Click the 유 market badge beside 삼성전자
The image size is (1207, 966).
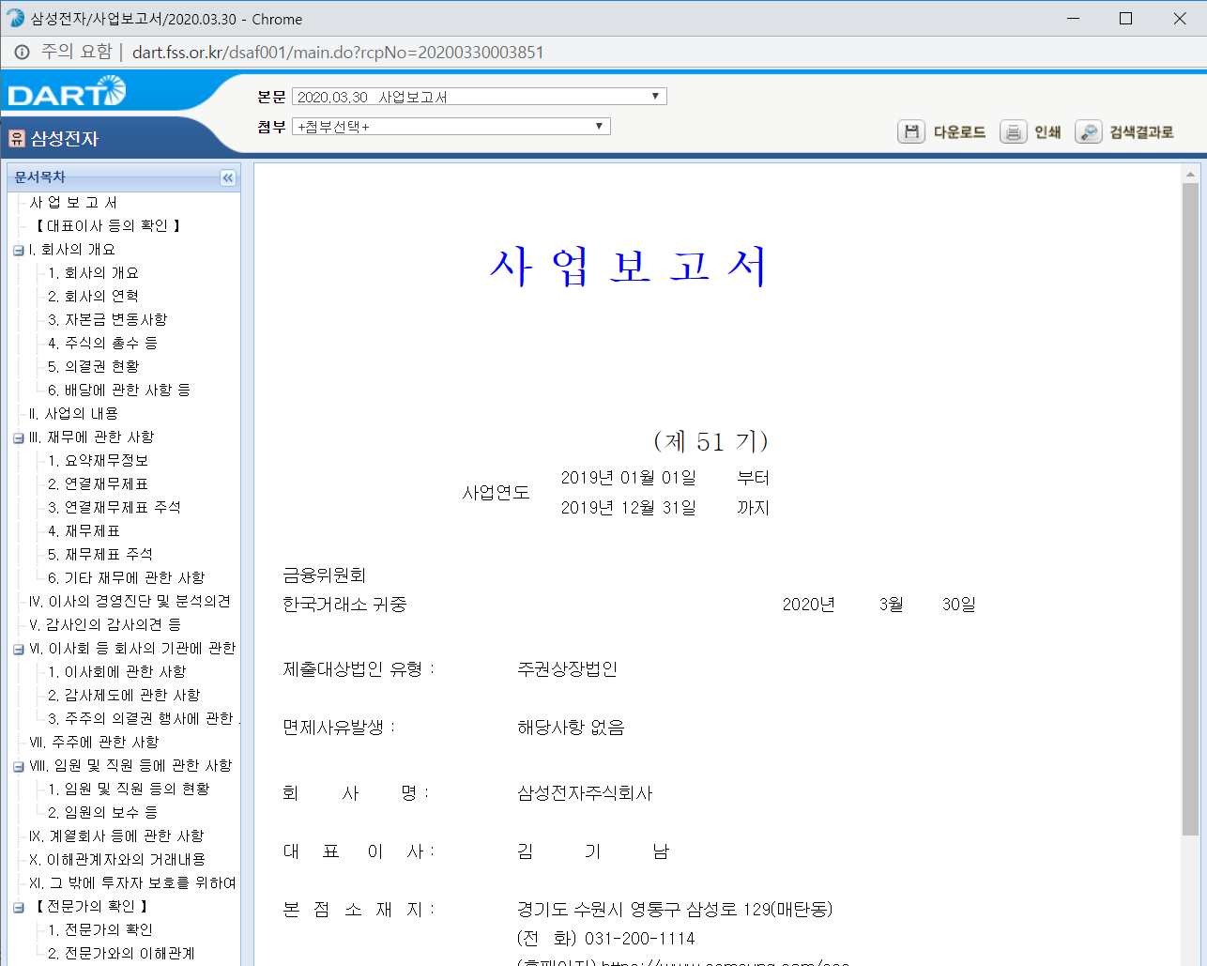pos(16,138)
